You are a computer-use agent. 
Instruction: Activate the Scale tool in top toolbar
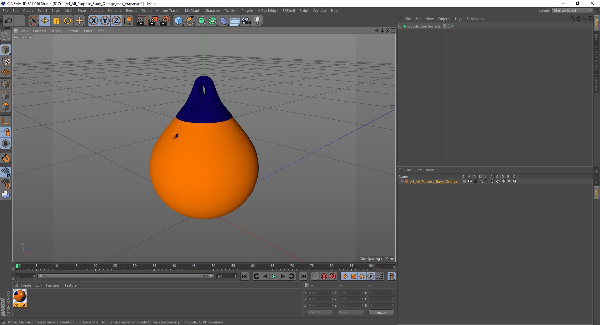[x=56, y=21]
